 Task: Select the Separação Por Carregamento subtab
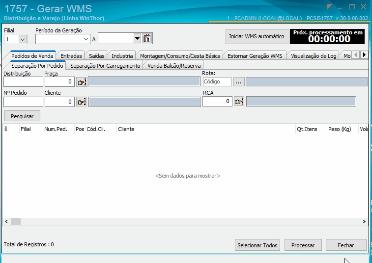click(x=105, y=66)
